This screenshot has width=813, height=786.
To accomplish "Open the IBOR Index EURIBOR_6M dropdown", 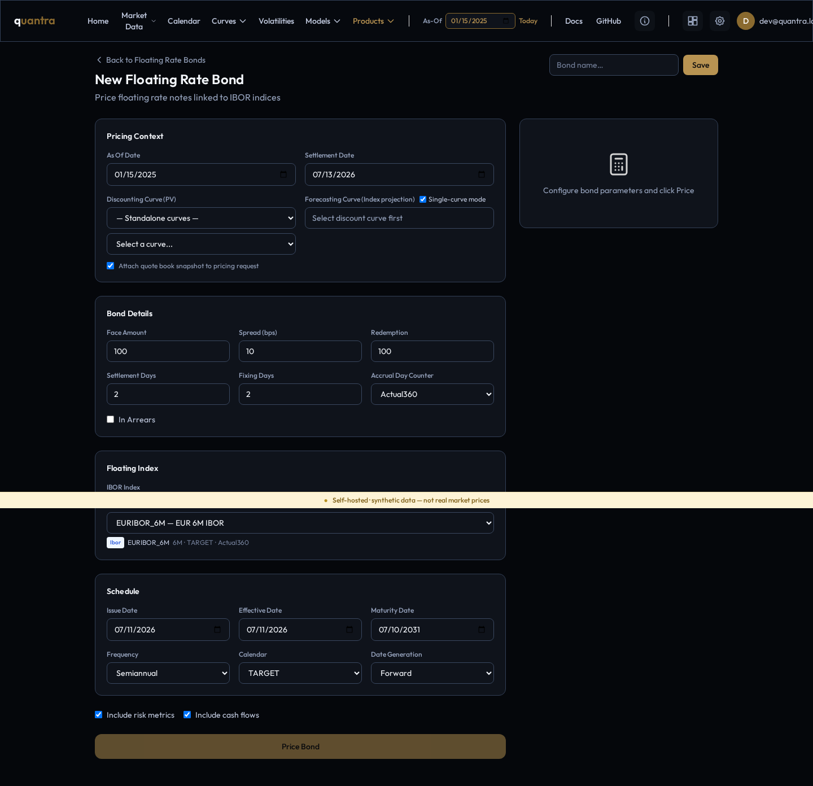I will pos(300,523).
